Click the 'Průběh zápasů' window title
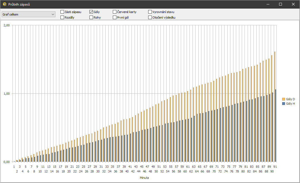The height and width of the screenshot is (183, 300). pyautogui.click(x=19, y=4)
